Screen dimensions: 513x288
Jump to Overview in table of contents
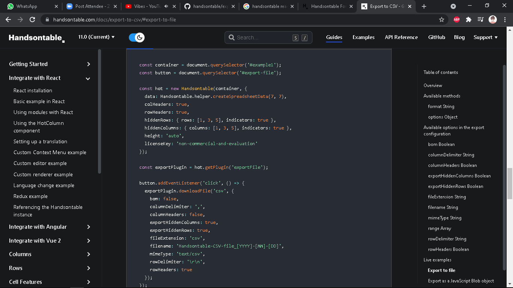433,85
